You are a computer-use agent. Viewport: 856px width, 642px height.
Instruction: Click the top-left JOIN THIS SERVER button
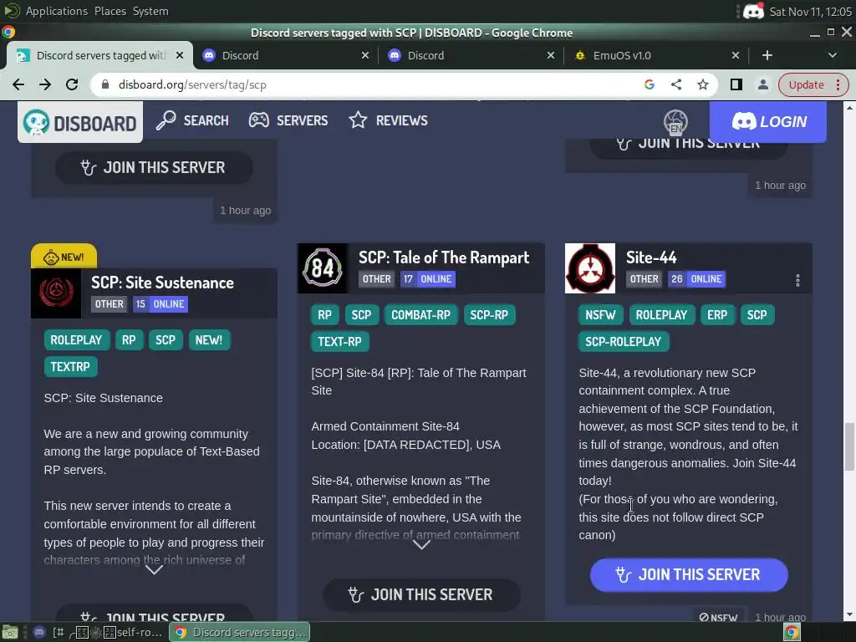pos(154,167)
